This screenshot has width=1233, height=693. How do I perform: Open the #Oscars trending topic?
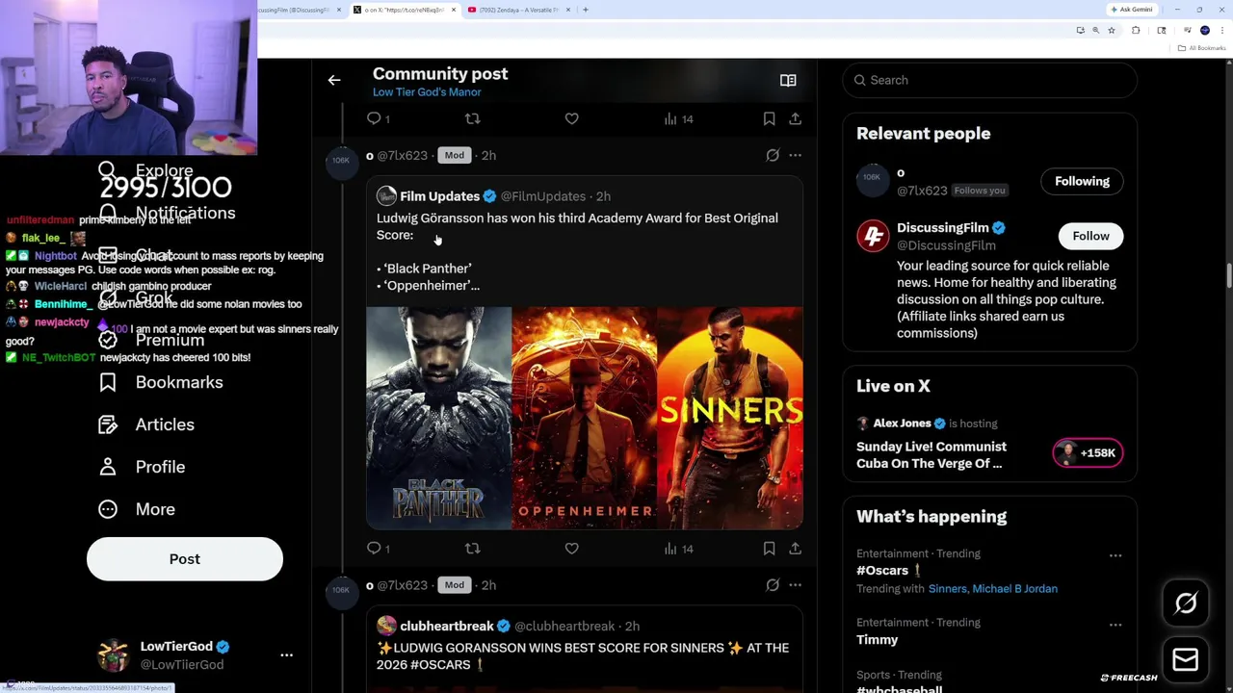[882, 571]
